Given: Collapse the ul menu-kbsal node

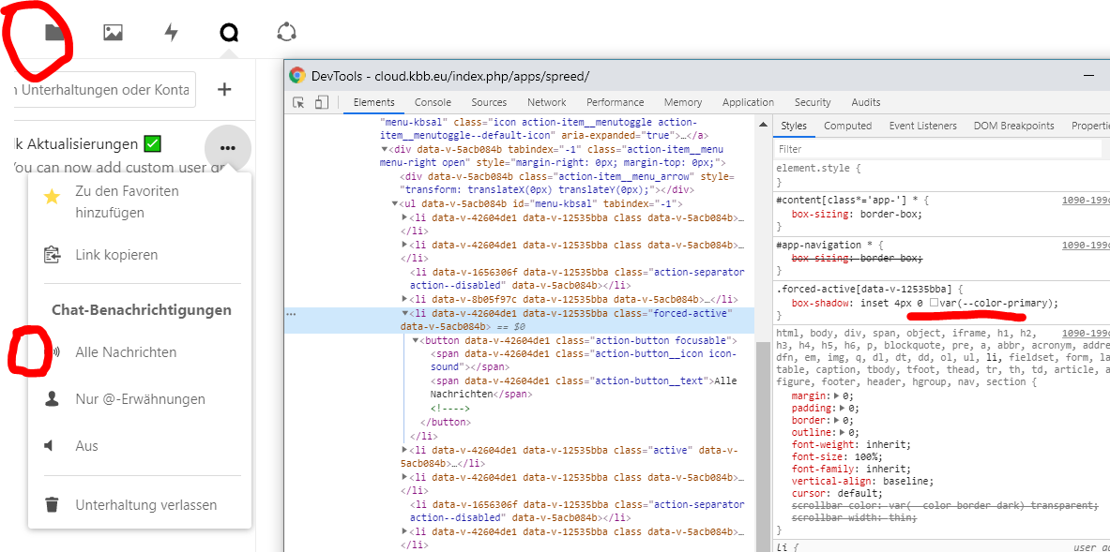Looking at the screenshot, I should 394,204.
